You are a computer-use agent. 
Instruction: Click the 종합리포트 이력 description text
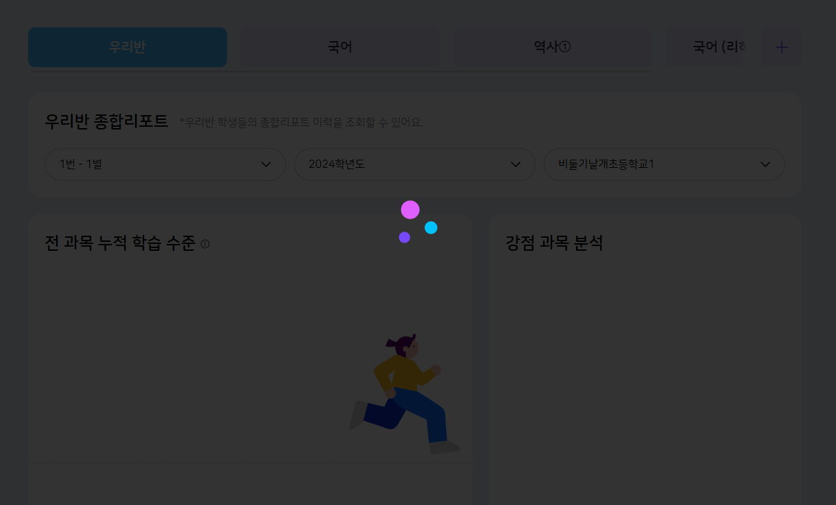click(302, 123)
